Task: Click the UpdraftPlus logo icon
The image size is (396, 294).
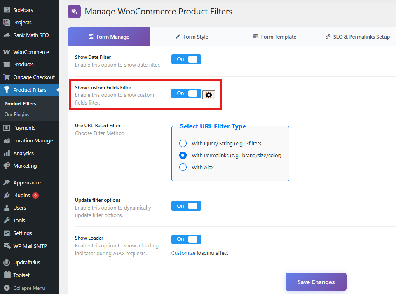Action: coord(7,262)
